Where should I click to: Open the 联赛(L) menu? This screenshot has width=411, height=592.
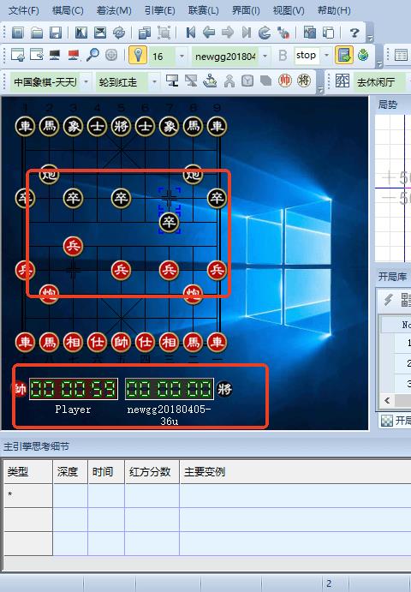pos(204,10)
